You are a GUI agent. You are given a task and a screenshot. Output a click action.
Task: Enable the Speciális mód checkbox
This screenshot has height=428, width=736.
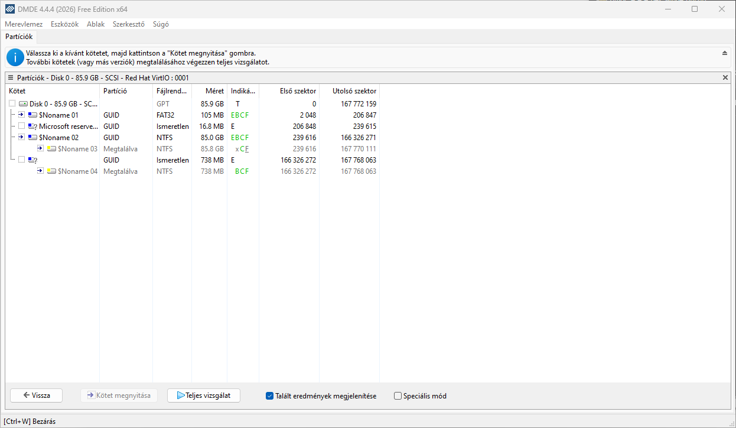398,396
